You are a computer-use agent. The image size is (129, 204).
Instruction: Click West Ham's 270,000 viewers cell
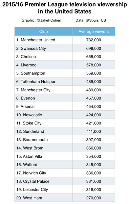point(94,198)
